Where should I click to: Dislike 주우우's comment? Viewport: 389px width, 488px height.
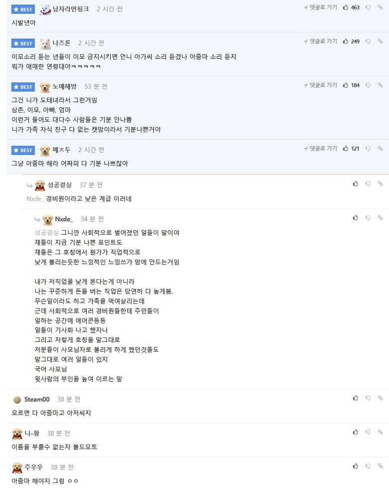(x=368, y=466)
